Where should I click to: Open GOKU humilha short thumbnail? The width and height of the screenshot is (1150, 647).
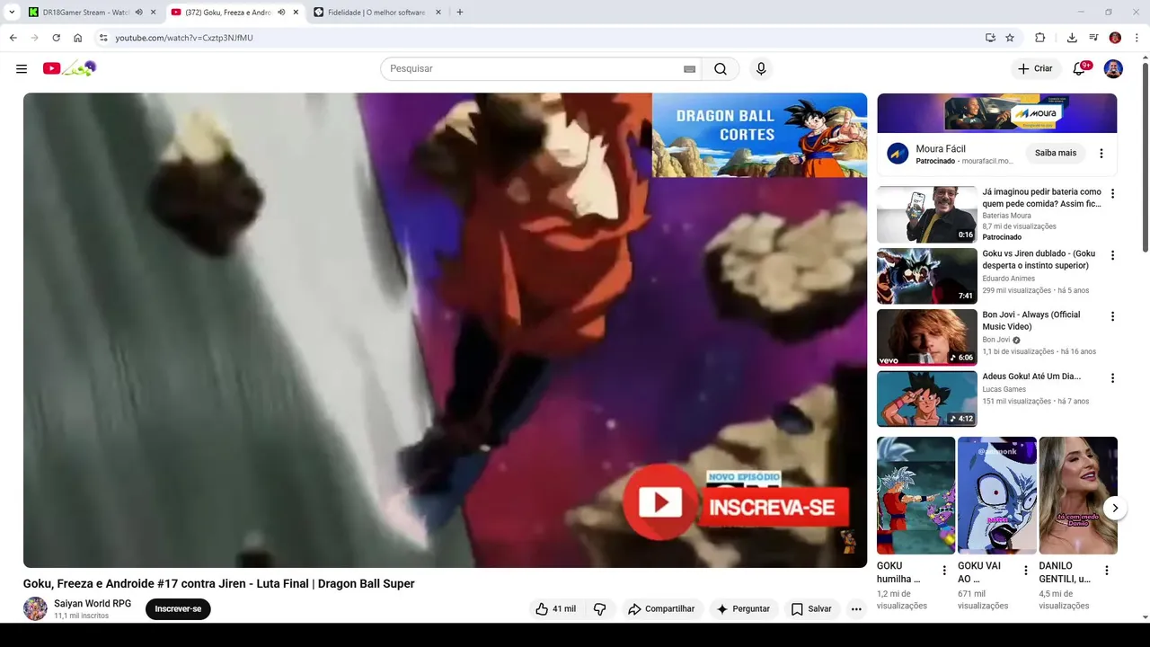916,495
